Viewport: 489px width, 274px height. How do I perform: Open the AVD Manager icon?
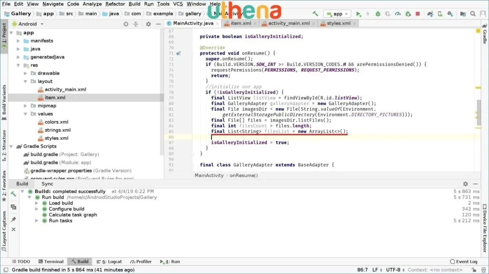[x=440, y=14]
